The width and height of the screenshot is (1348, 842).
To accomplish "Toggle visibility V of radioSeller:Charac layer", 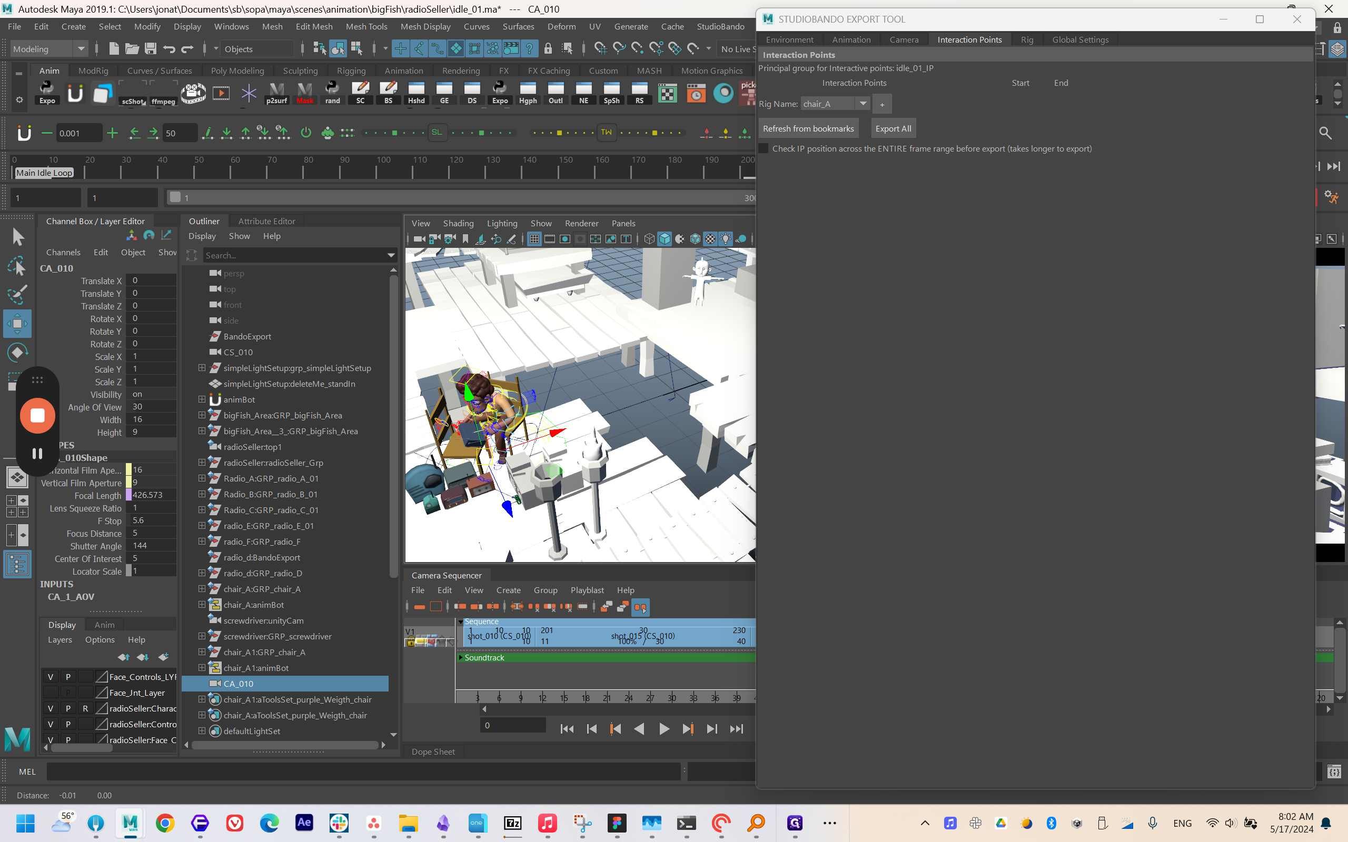I will [50, 708].
